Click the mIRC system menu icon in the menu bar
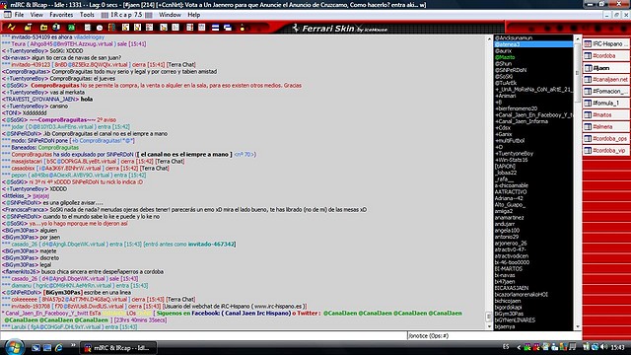This screenshot has height=355, width=631. click(x=7, y=15)
